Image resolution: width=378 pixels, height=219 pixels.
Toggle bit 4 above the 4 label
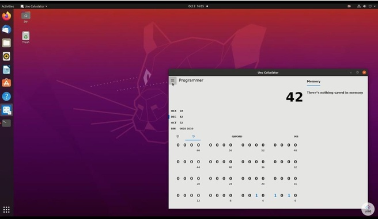pos(263,195)
